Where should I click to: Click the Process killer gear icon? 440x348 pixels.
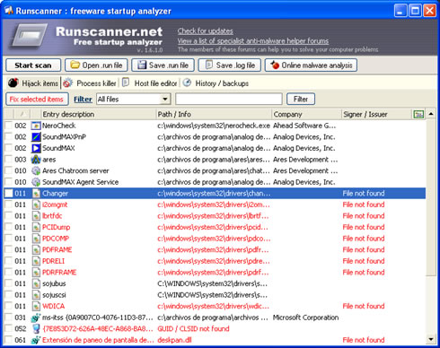tap(67, 83)
